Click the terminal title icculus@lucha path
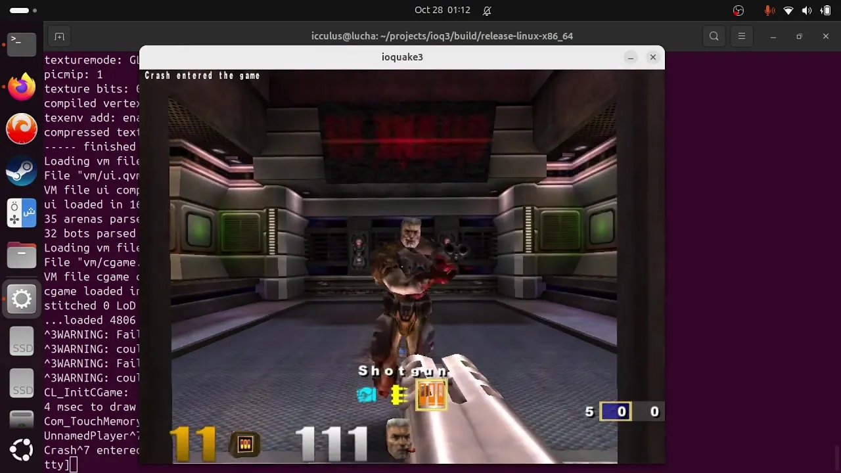 442,36
